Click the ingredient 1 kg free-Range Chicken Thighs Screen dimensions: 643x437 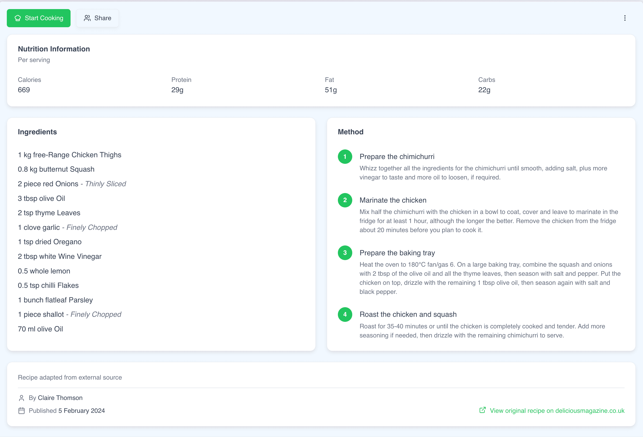pos(70,155)
